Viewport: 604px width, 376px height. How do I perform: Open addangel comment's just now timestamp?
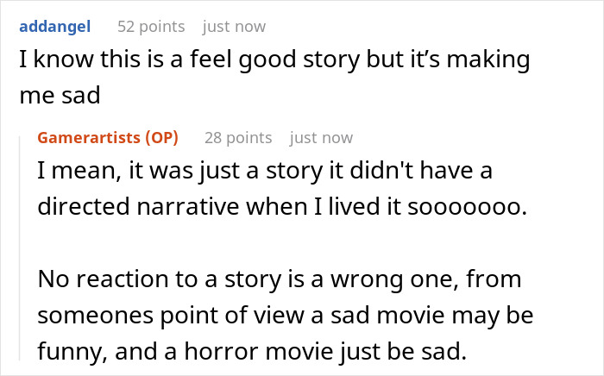[235, 27]
